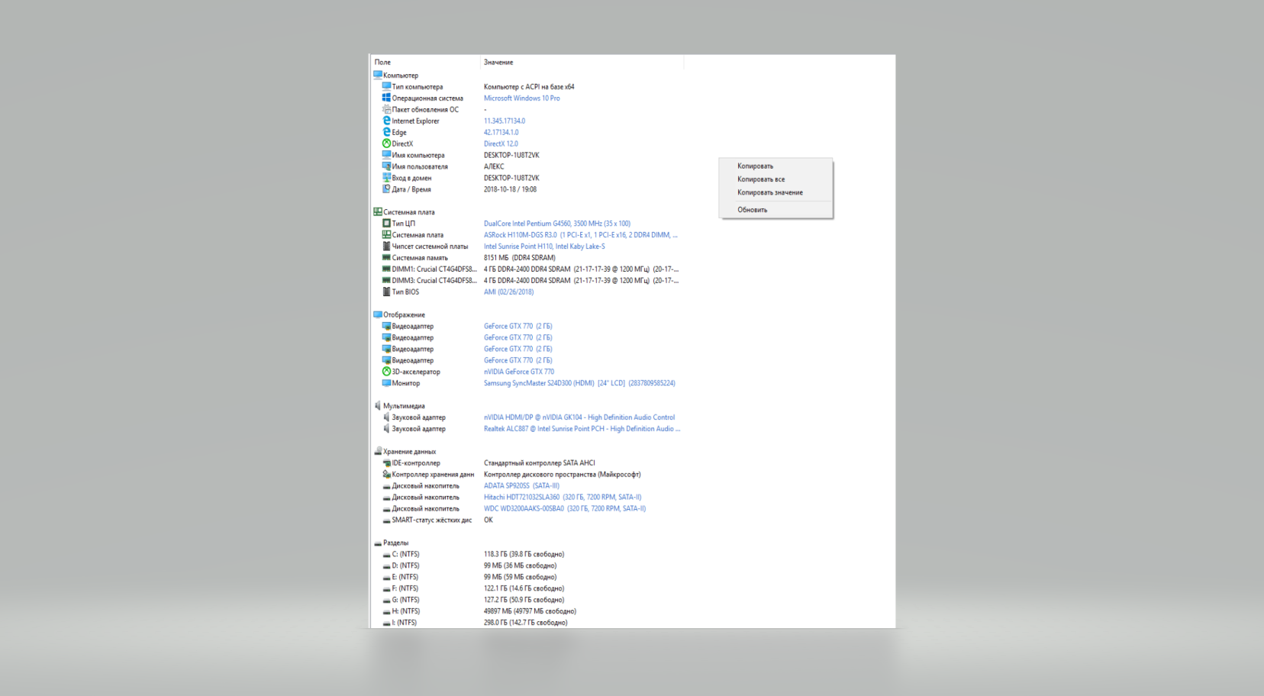Choose Обновить in the context menu

click(x=775, y=210)
